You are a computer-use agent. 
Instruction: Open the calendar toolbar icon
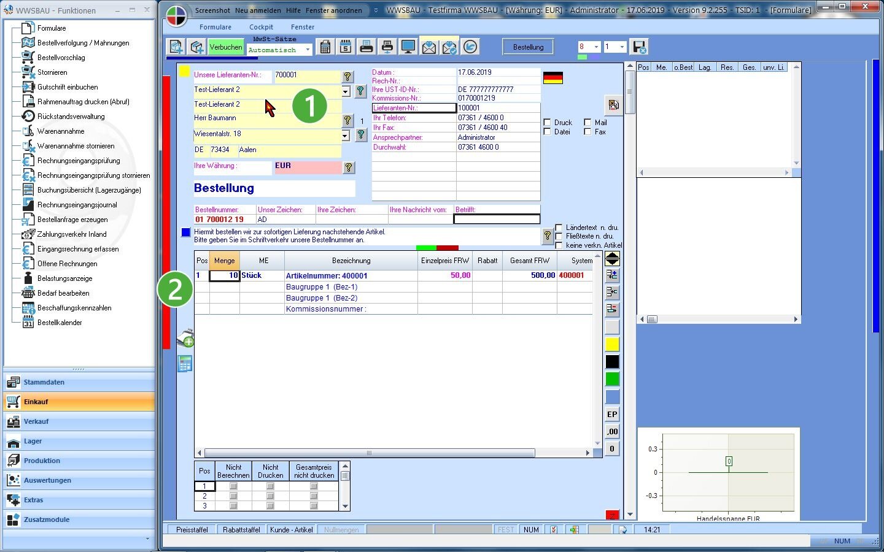[346, 47]
